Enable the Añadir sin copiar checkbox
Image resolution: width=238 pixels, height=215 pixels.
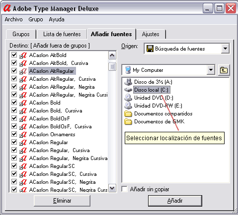click(x=124, y=189)
